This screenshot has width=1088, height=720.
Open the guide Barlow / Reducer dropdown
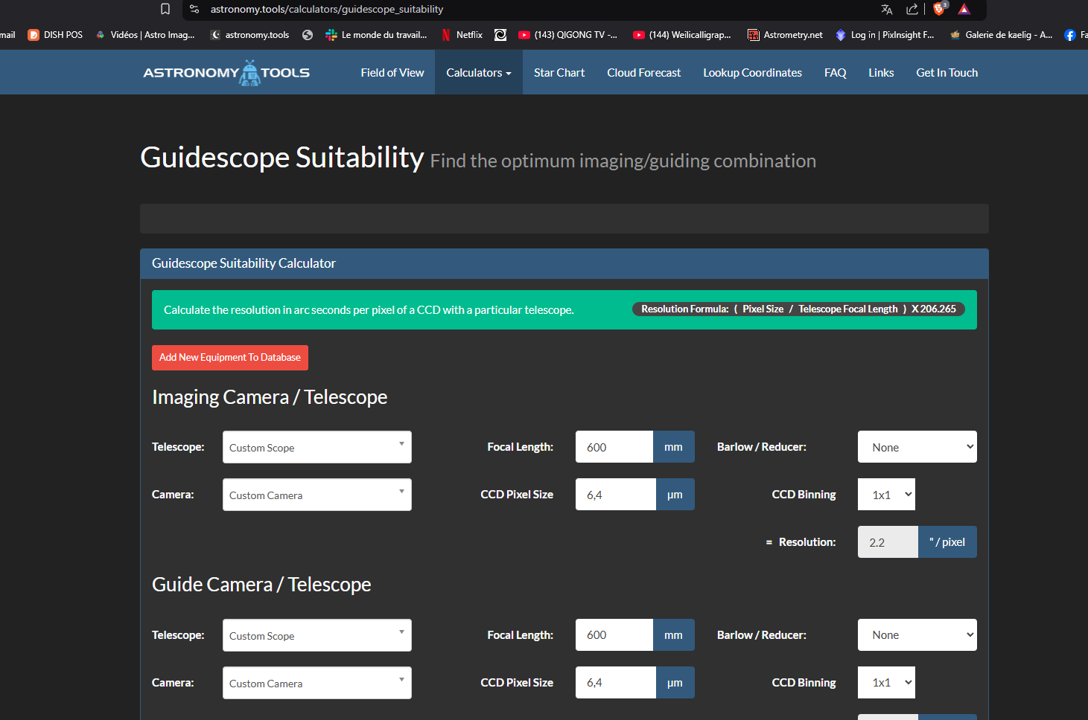pos(917,635)
